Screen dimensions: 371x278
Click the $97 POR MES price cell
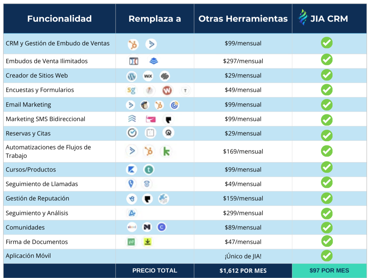(329, 271)
